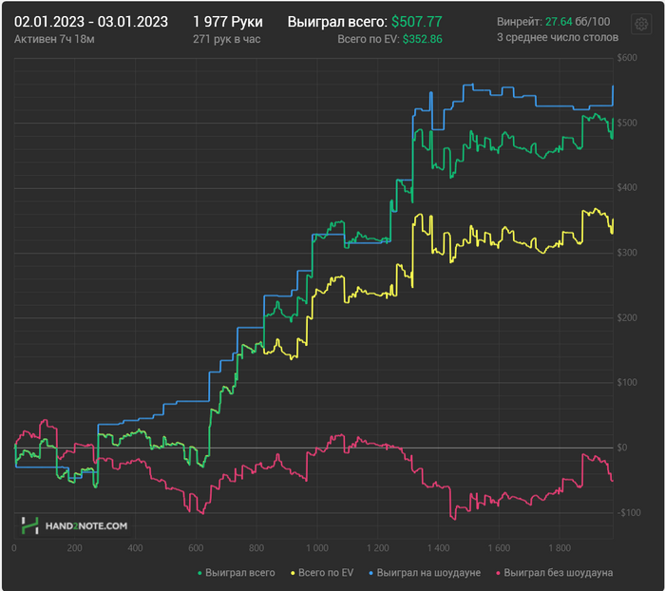
Task: Click the $500 y-axis label
Action: coord(627,123)
